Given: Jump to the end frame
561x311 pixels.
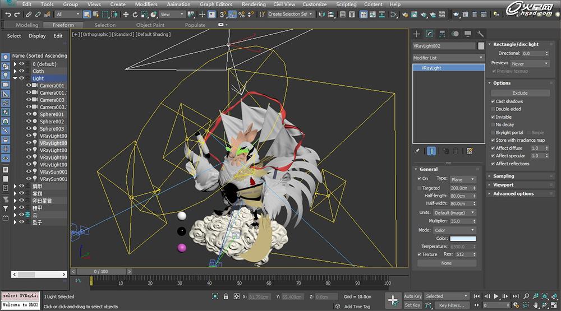Looking at the screenshot, I should (x=516, y=296).
